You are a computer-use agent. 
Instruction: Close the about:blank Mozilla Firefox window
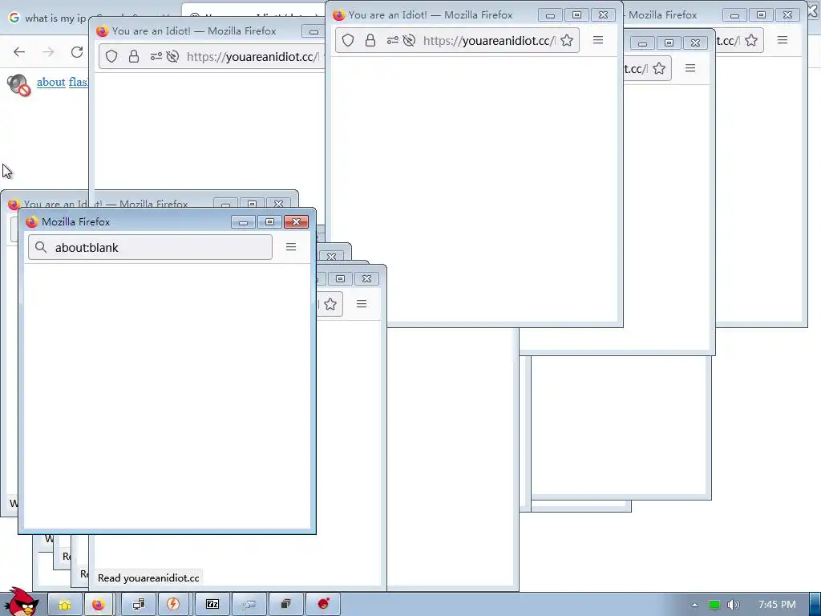(x=297, y=222)
